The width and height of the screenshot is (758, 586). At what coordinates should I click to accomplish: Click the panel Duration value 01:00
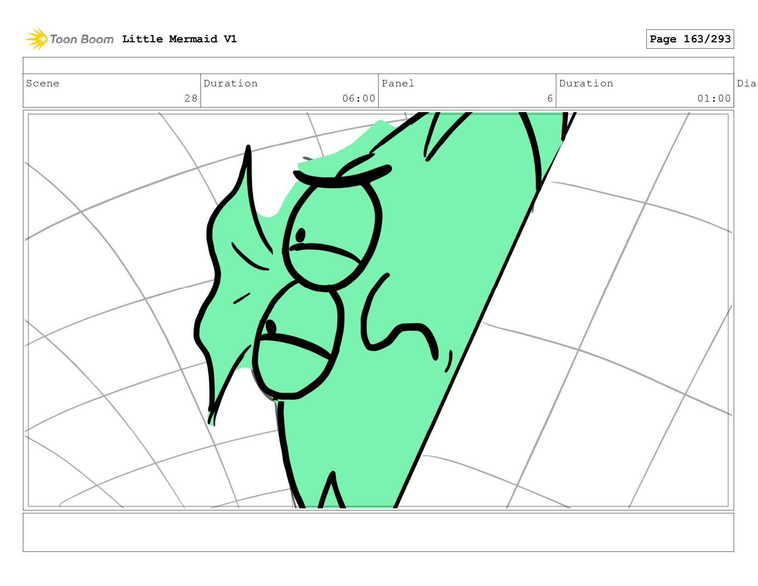pyautogui.click(x=714, y=98)
